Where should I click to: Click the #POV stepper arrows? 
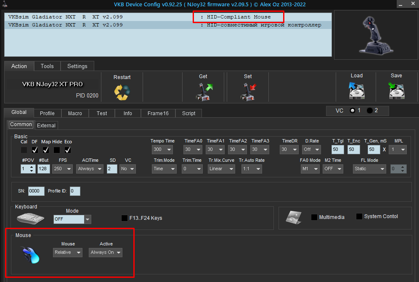coord(32,169)
